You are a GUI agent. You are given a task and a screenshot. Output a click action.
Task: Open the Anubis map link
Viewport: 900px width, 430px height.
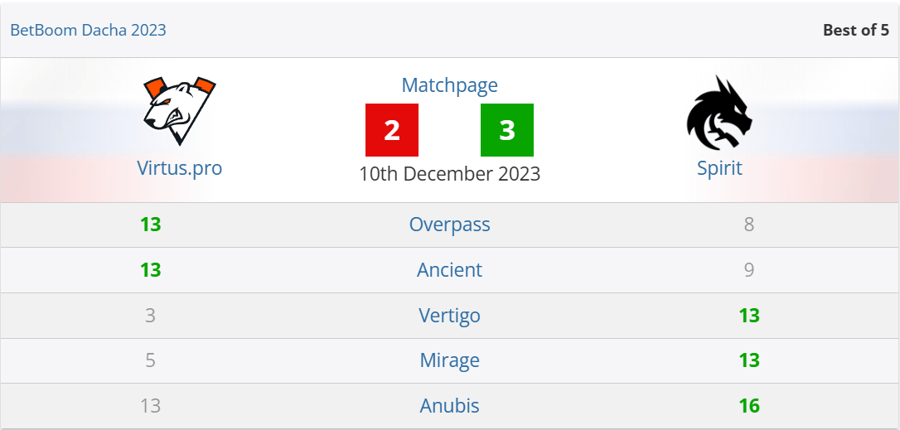[x=449, y=406]
